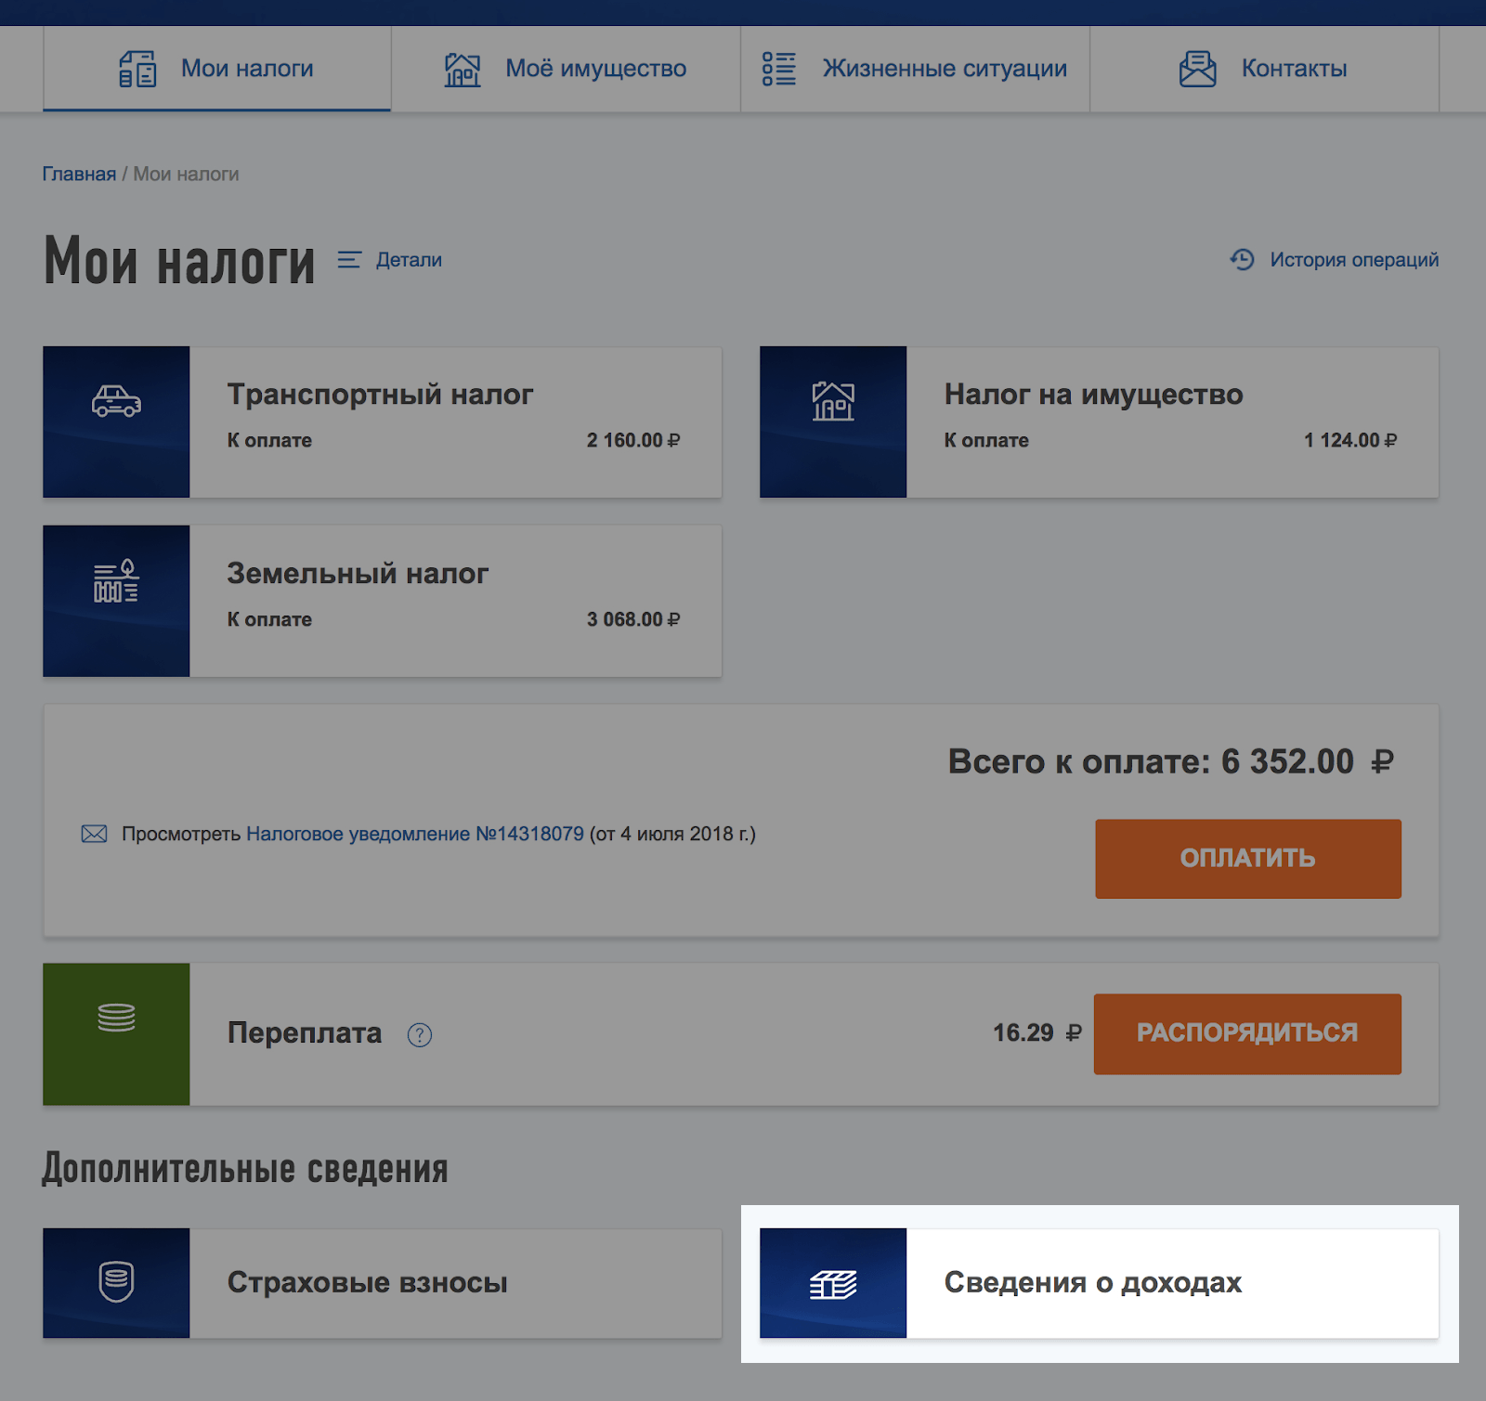This screenshot has height=1401, width=1486.
Task: Click Всего к оплате total text
Action: pos(1171,761)
